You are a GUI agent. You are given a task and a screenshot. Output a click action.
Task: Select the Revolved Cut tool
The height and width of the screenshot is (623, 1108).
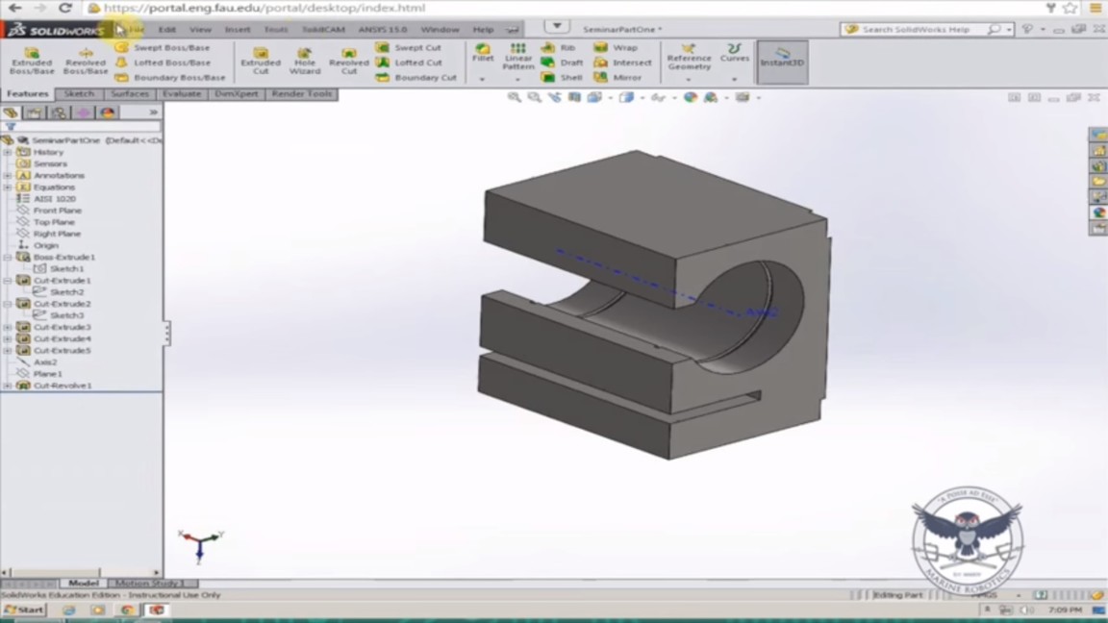click(348, 59)
